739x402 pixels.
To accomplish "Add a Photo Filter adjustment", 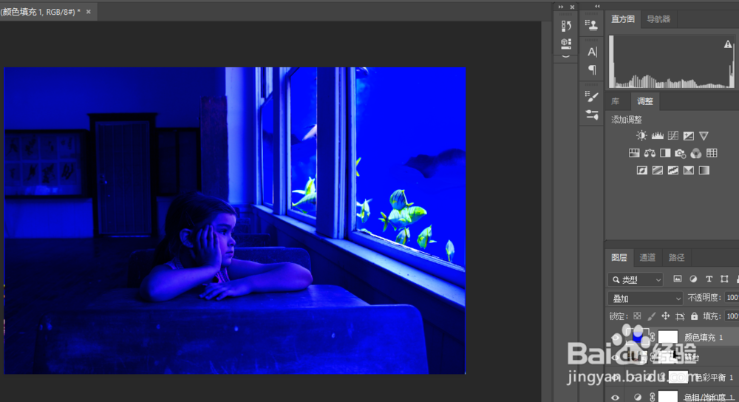I will (680, 153).
